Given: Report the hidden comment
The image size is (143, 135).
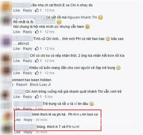Looking at the screenshot, I should pyautogui.click(x=22, y=85).
